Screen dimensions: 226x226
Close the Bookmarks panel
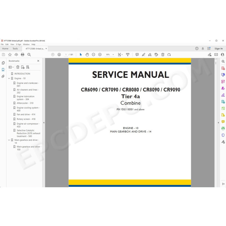[x=38, y=61]
